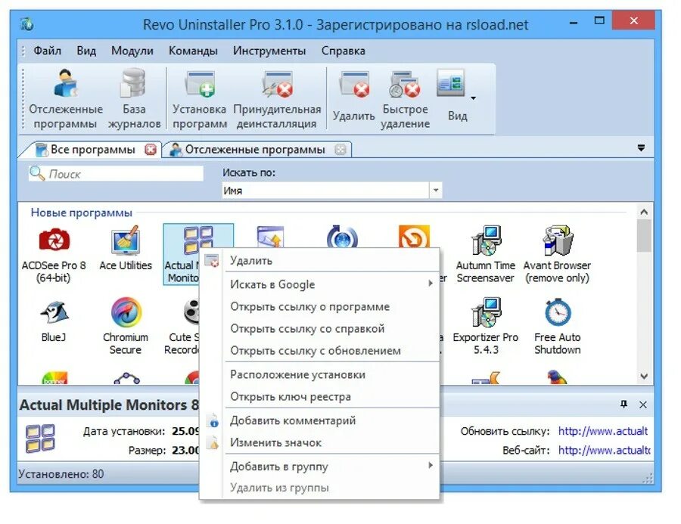
Task: Click the program list scroll up arrow
Action: tap(644, 212)
